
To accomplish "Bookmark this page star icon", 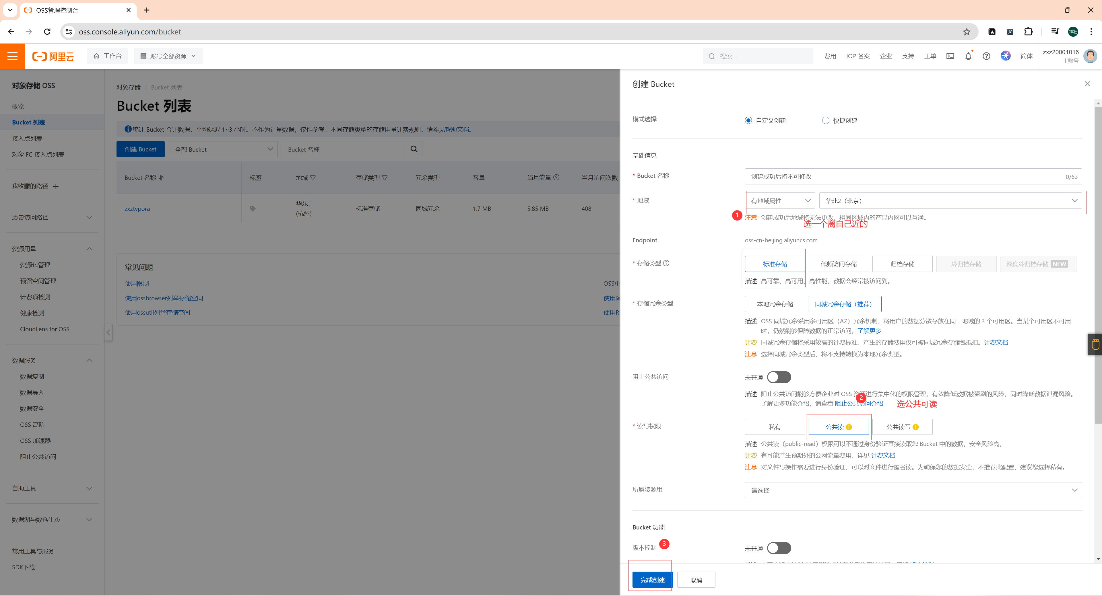I will [x=967, y=32].
